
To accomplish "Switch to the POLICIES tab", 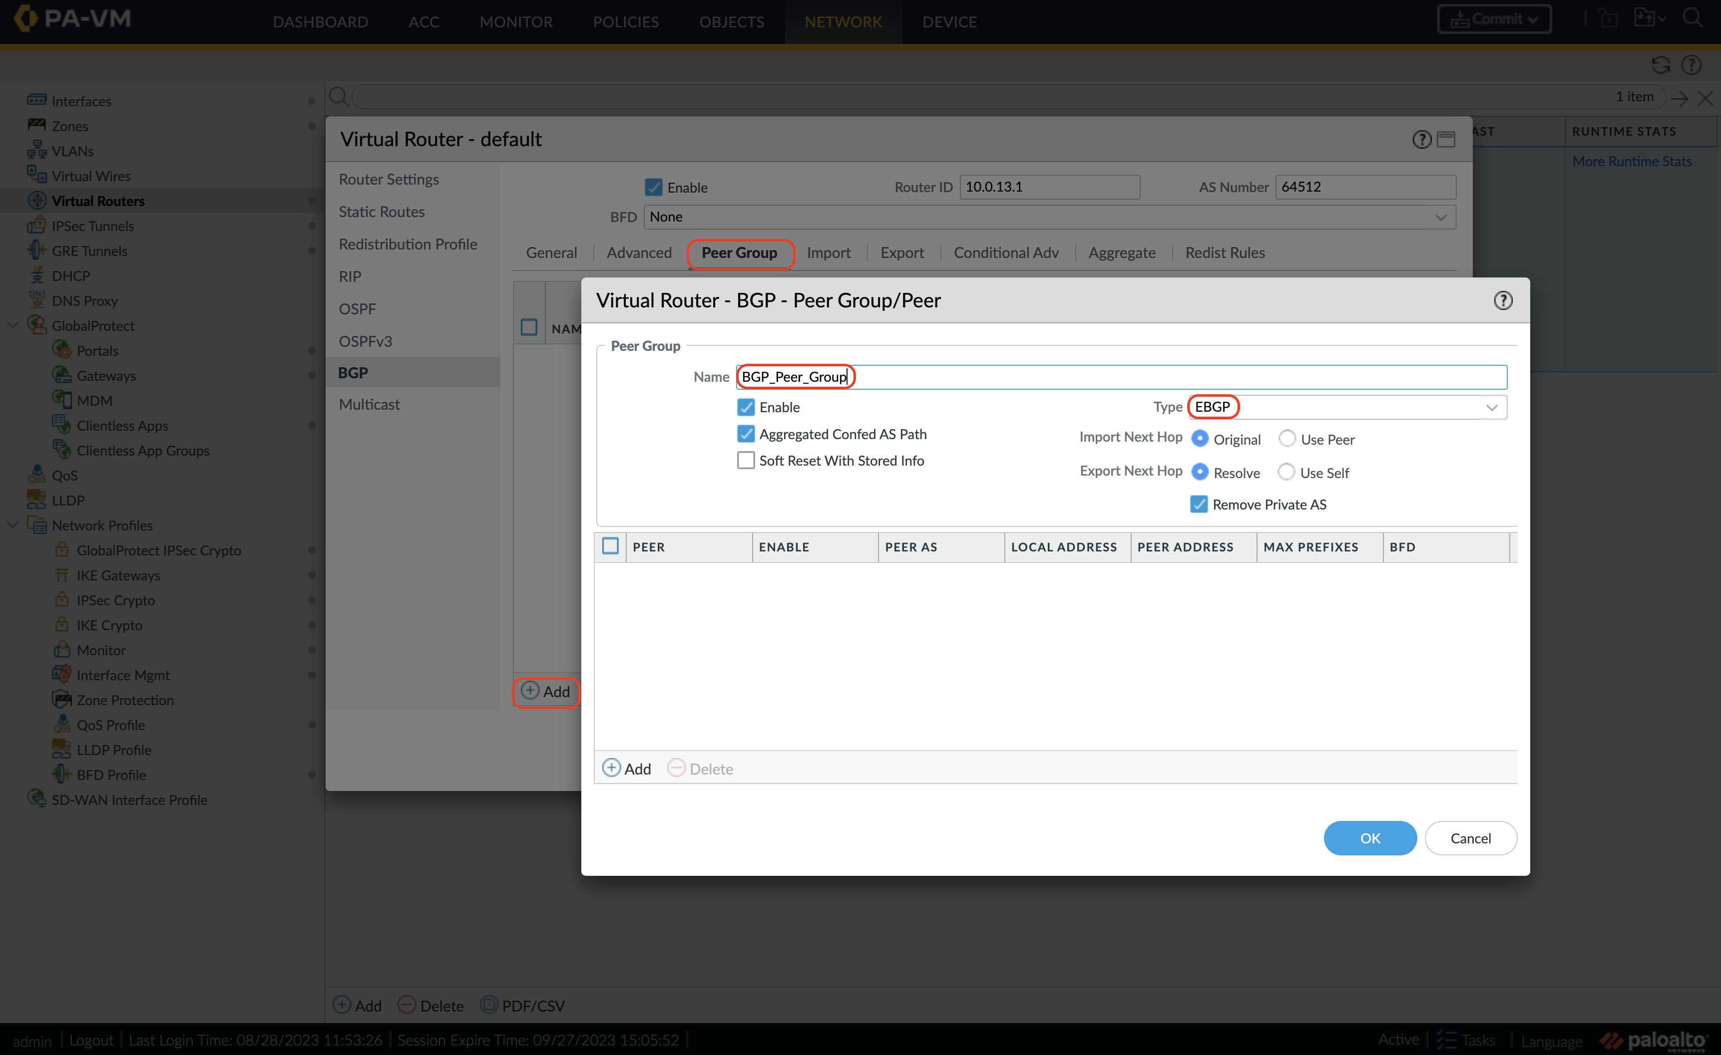I will pyautogui.click(x=625, y=21).
